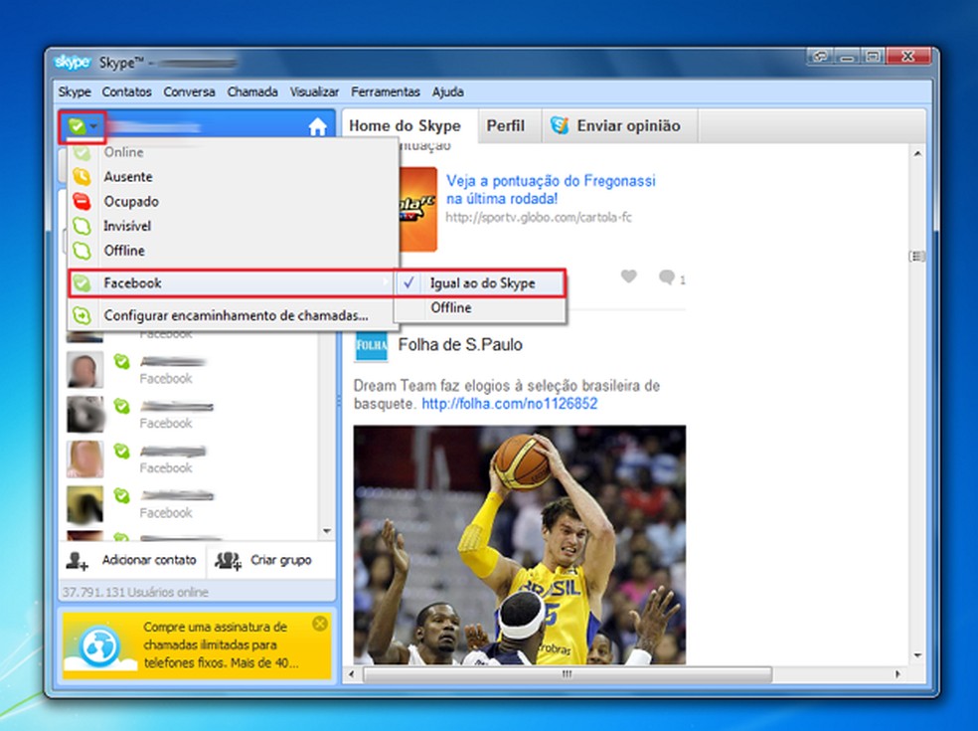
Task: Open the status dropdown arrow beside presence icon
Action: pos(93,126)
